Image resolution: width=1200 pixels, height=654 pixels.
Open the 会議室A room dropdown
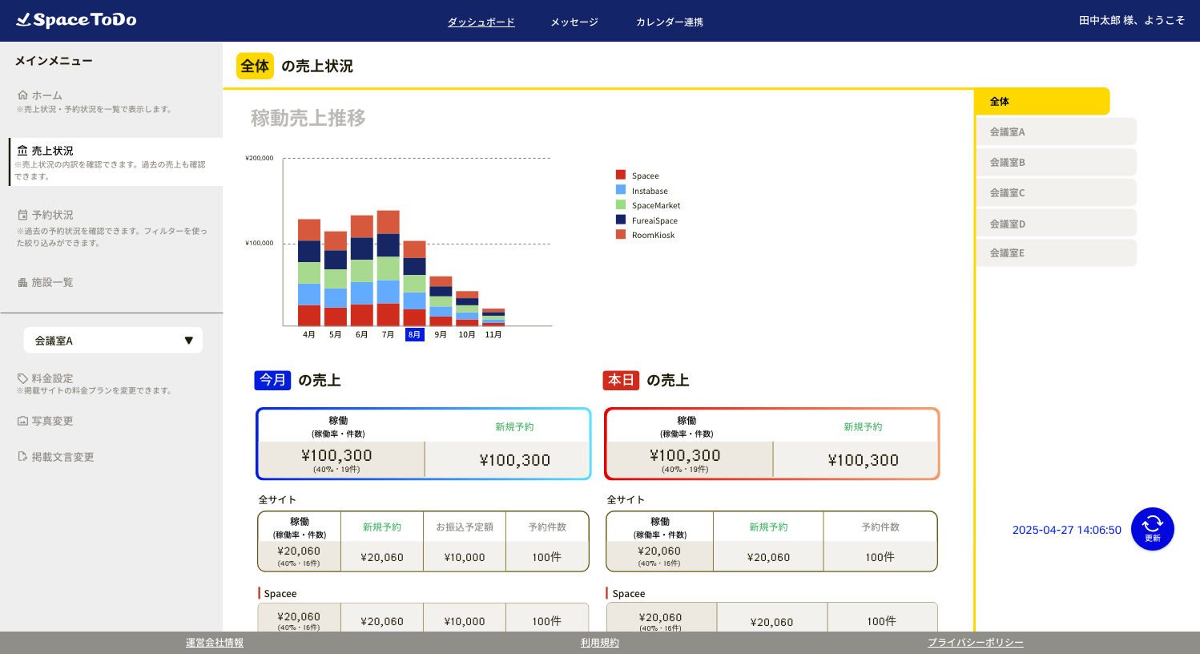click(x=113, y=341)
